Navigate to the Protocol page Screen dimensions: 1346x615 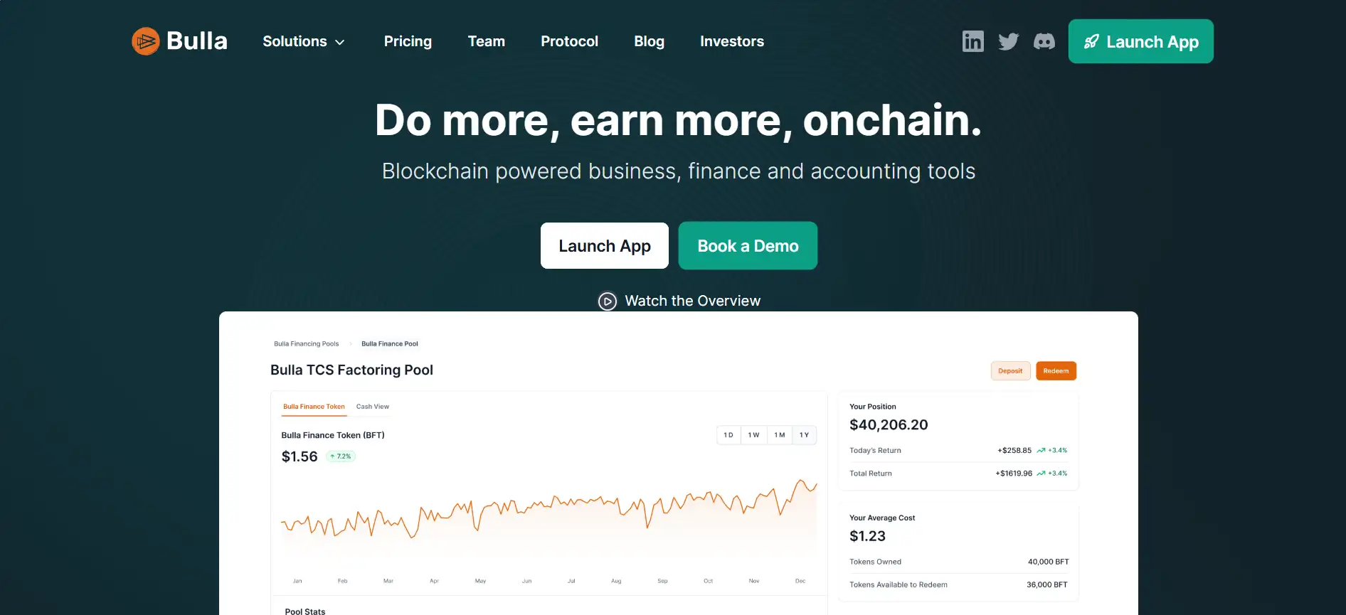point(569,41)
